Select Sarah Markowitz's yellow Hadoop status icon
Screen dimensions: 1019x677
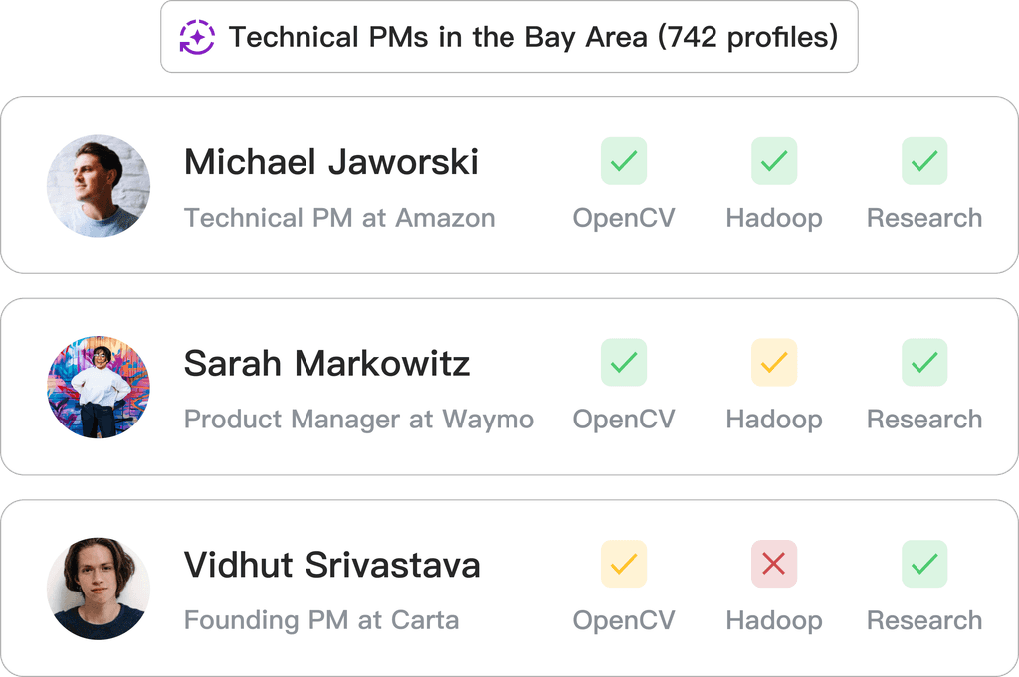(x=774, y=362)
